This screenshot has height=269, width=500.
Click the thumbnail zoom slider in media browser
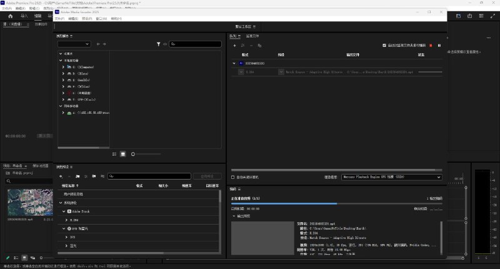tap(133, 153)
